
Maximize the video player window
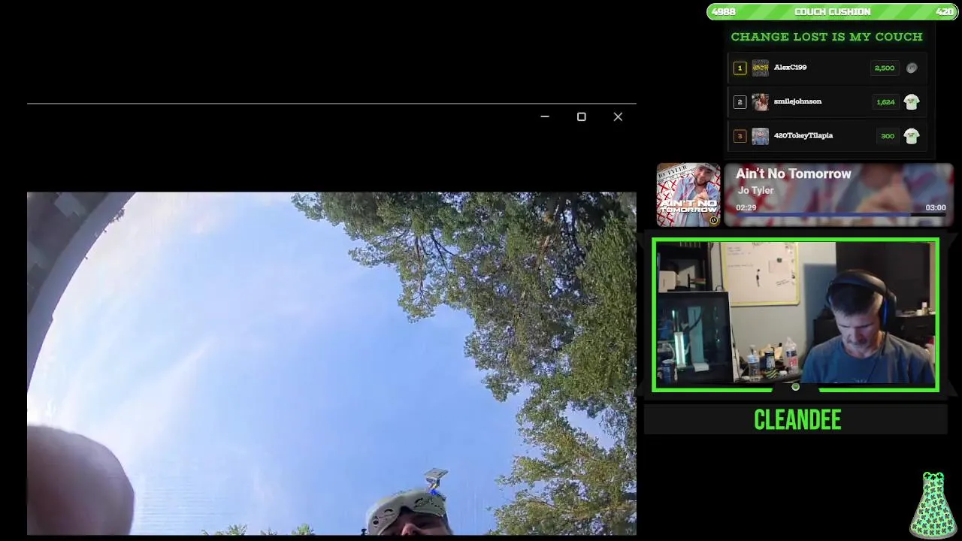click(x=581, y=116)
